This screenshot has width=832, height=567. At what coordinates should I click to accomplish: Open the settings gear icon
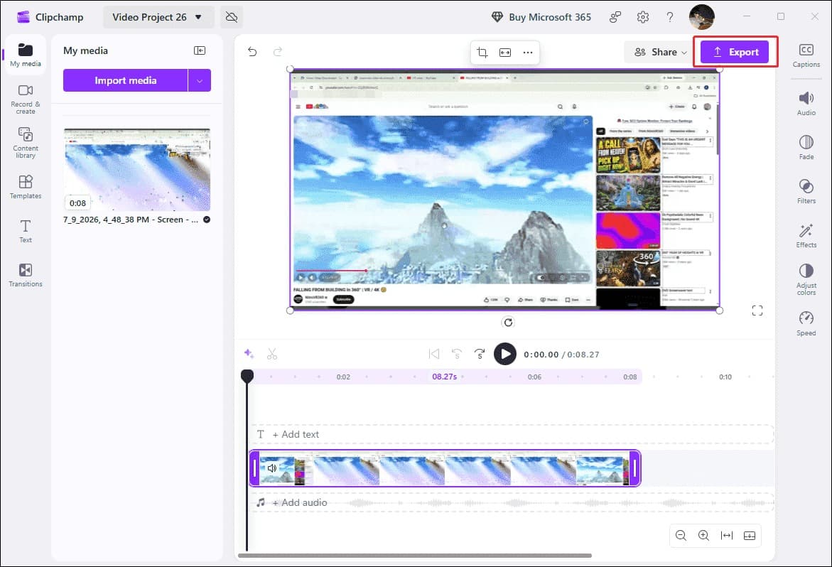point(642,17)
